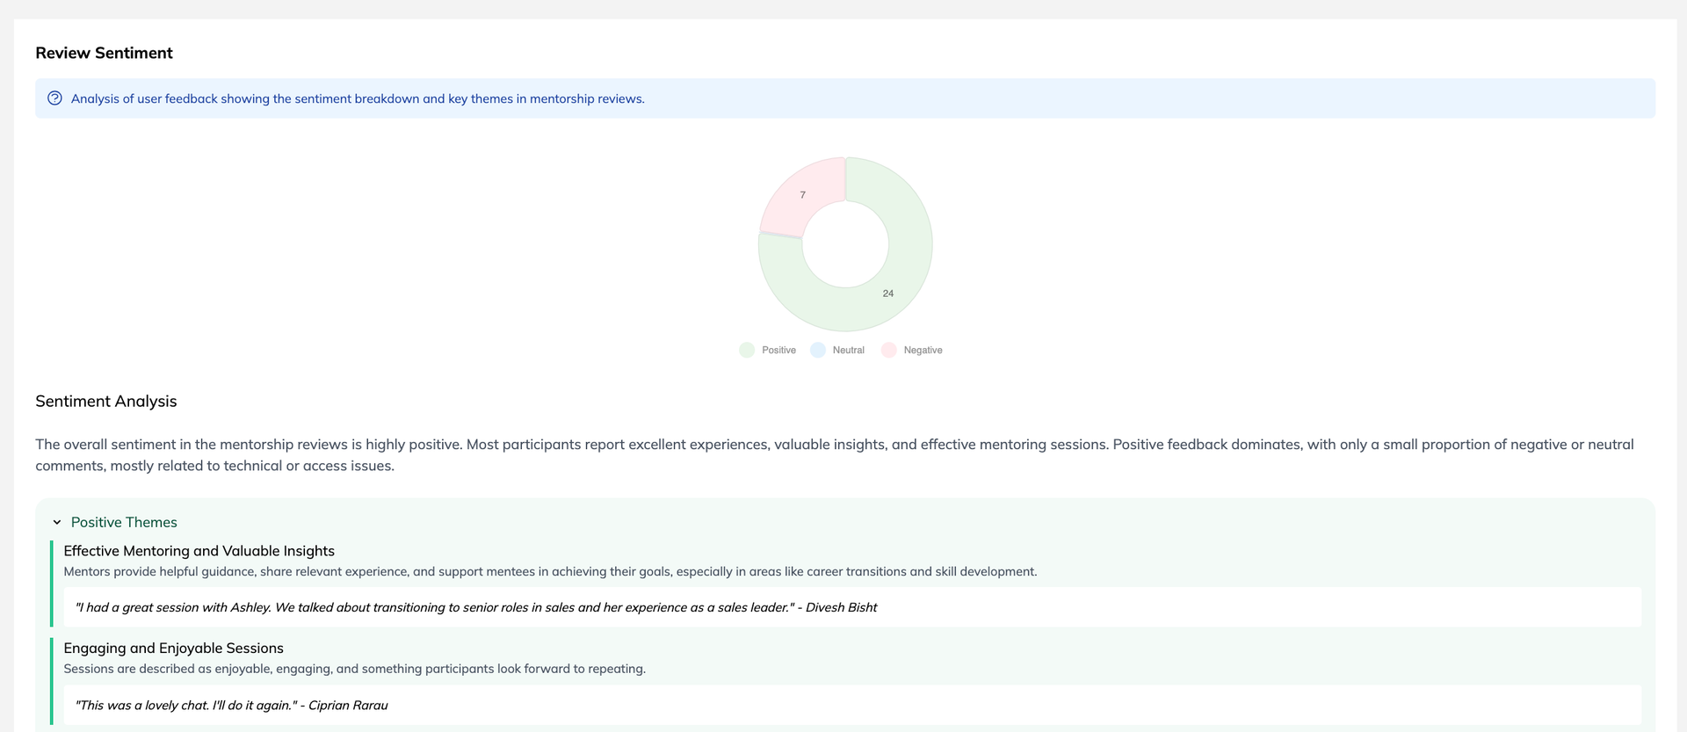
Task: Click the Sentiment Analysis heading
Action: coord(106,402)
